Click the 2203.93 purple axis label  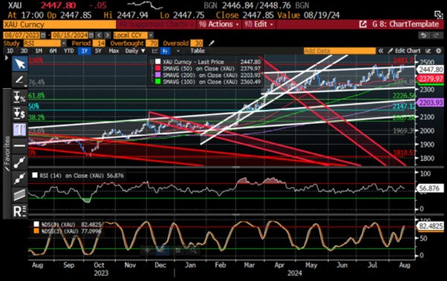tap(431, 102)
